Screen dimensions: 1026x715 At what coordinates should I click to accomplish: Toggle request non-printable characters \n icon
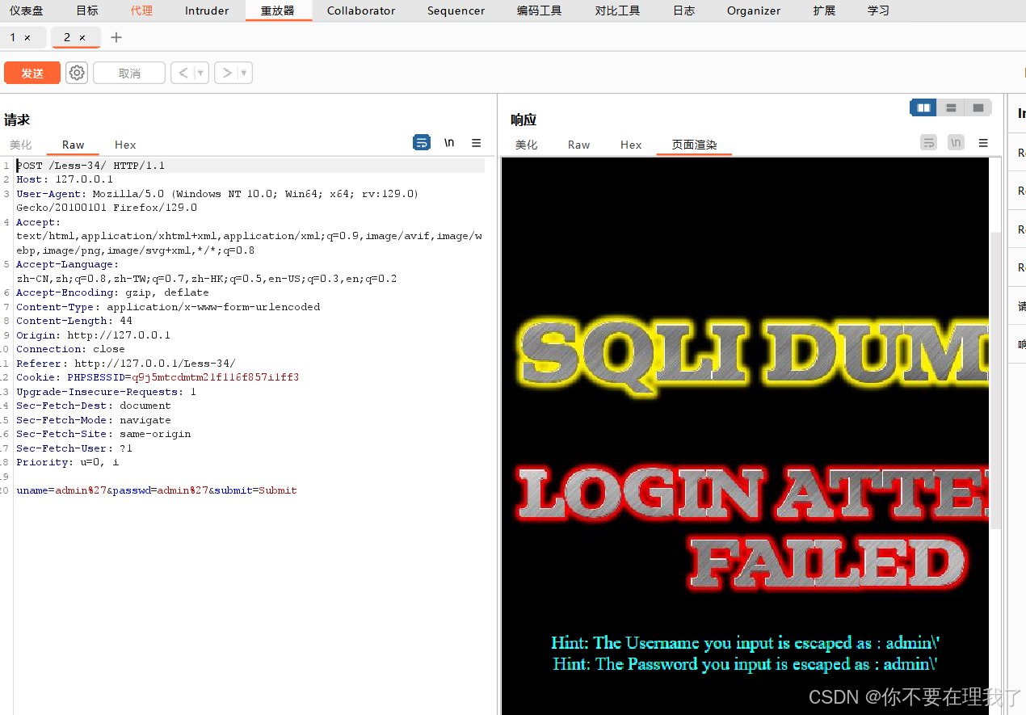pos(449,143)
